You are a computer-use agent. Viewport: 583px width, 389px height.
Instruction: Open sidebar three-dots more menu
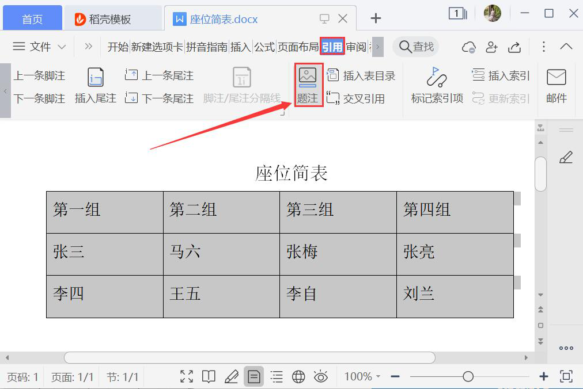point(566,348)
